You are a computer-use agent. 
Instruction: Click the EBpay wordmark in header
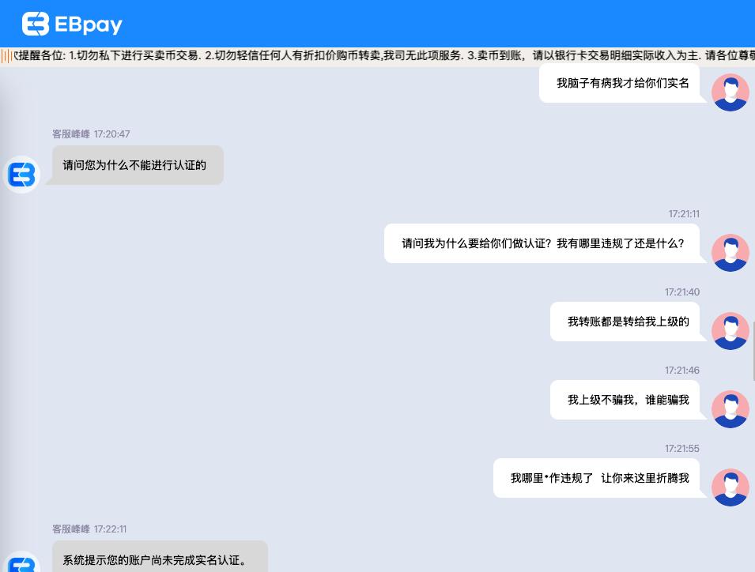pos(89,24)
